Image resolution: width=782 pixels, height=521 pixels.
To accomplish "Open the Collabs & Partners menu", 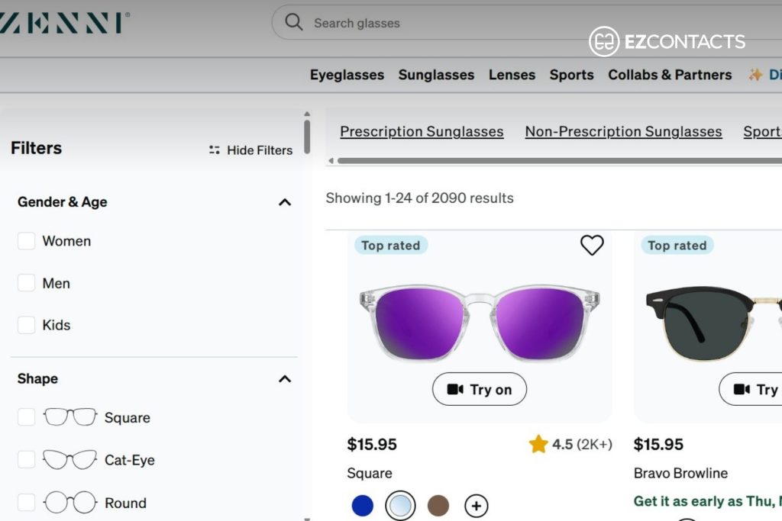I will [x=670, y=75].
